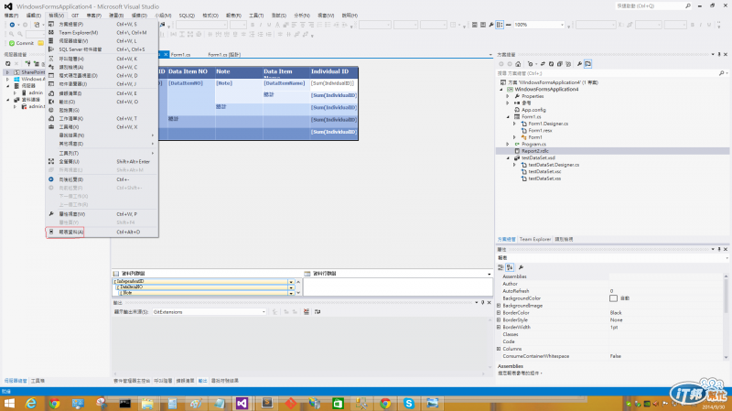Open Internet Explorer from the taskbar
The image size is (732, 411).
click(31, 403)
